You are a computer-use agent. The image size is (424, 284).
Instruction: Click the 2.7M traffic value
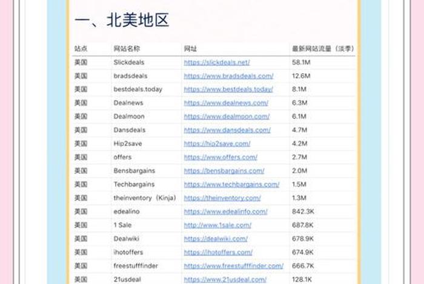pos(299,157)
